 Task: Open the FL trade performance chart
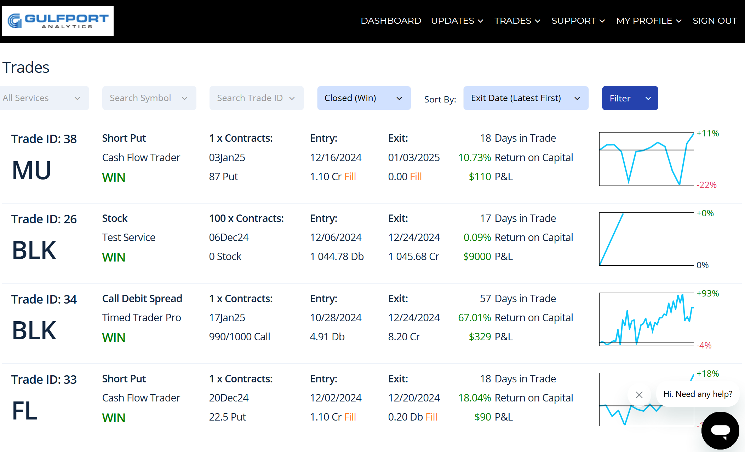tap(646, 399)
